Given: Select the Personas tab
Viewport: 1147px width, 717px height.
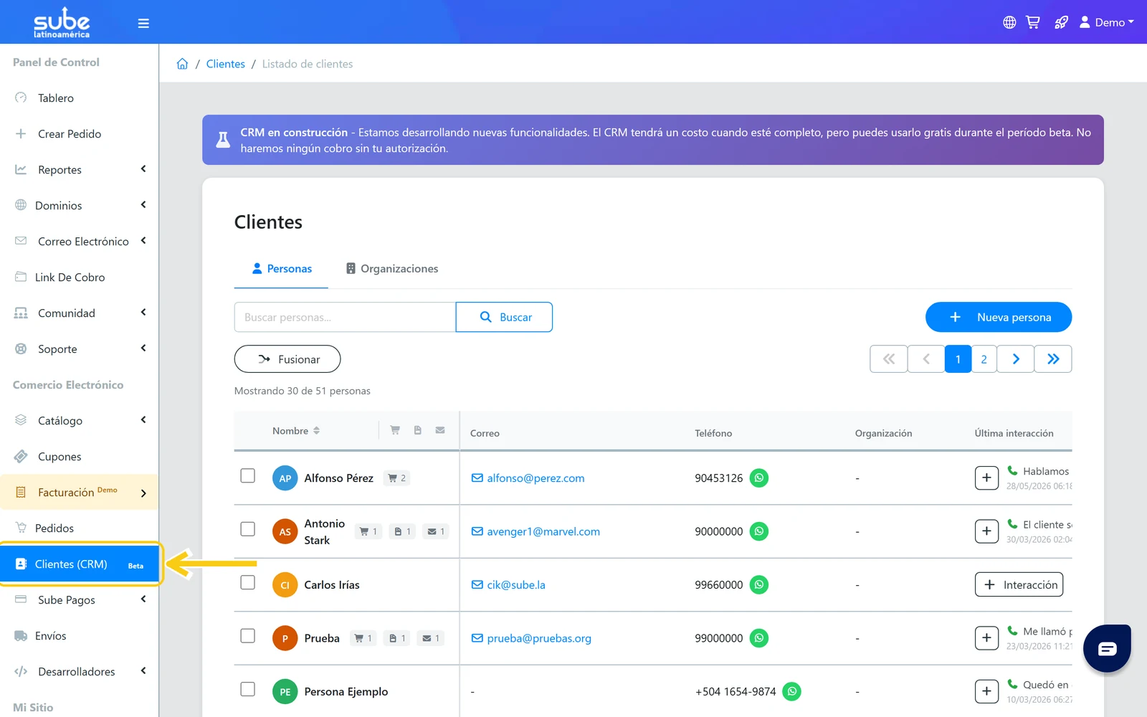Looking at the screenshot, I should (282, 268).
